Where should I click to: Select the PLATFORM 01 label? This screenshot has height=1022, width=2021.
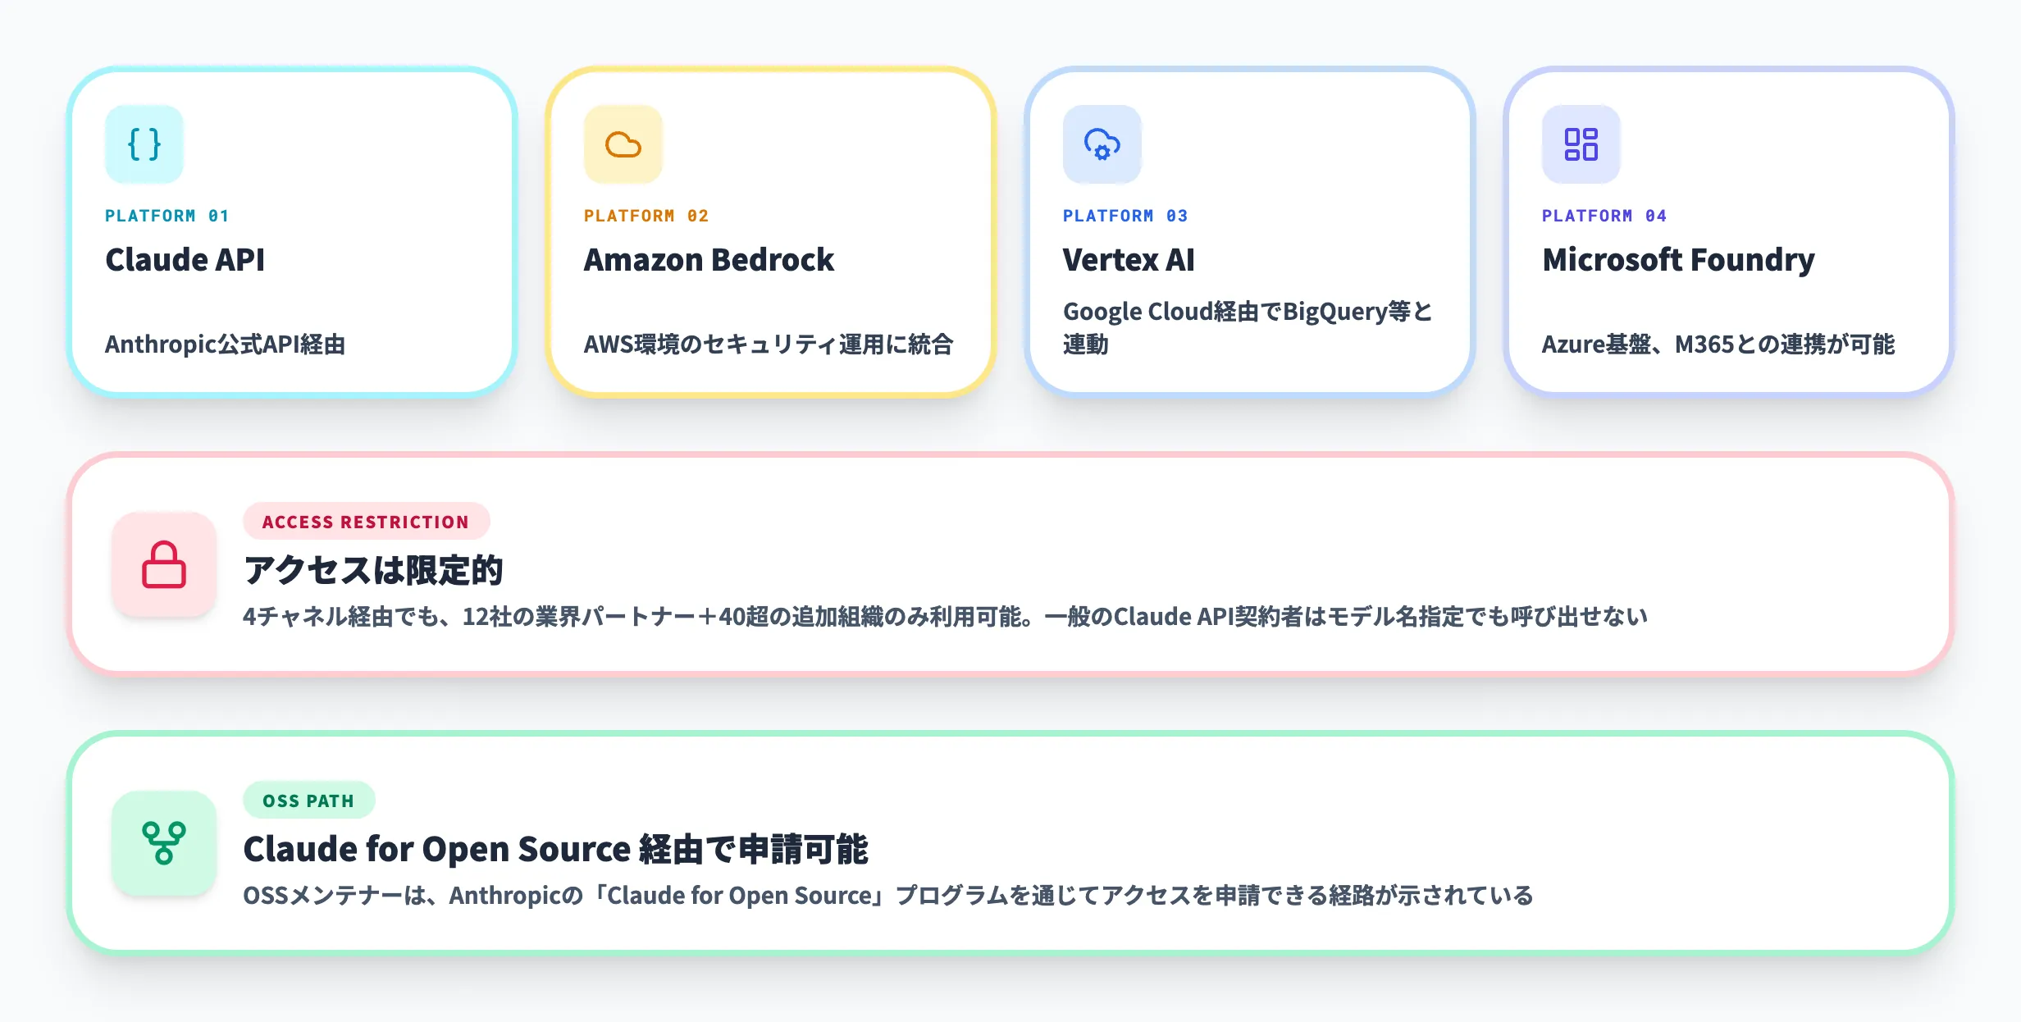pyautogui.click(x=167, y=215)
